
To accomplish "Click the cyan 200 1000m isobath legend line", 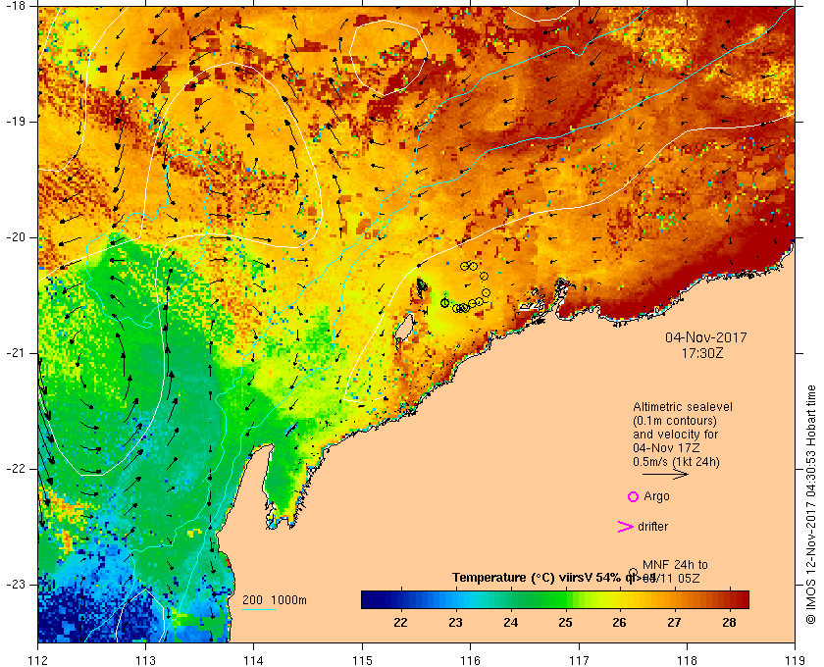I will 259,610.
